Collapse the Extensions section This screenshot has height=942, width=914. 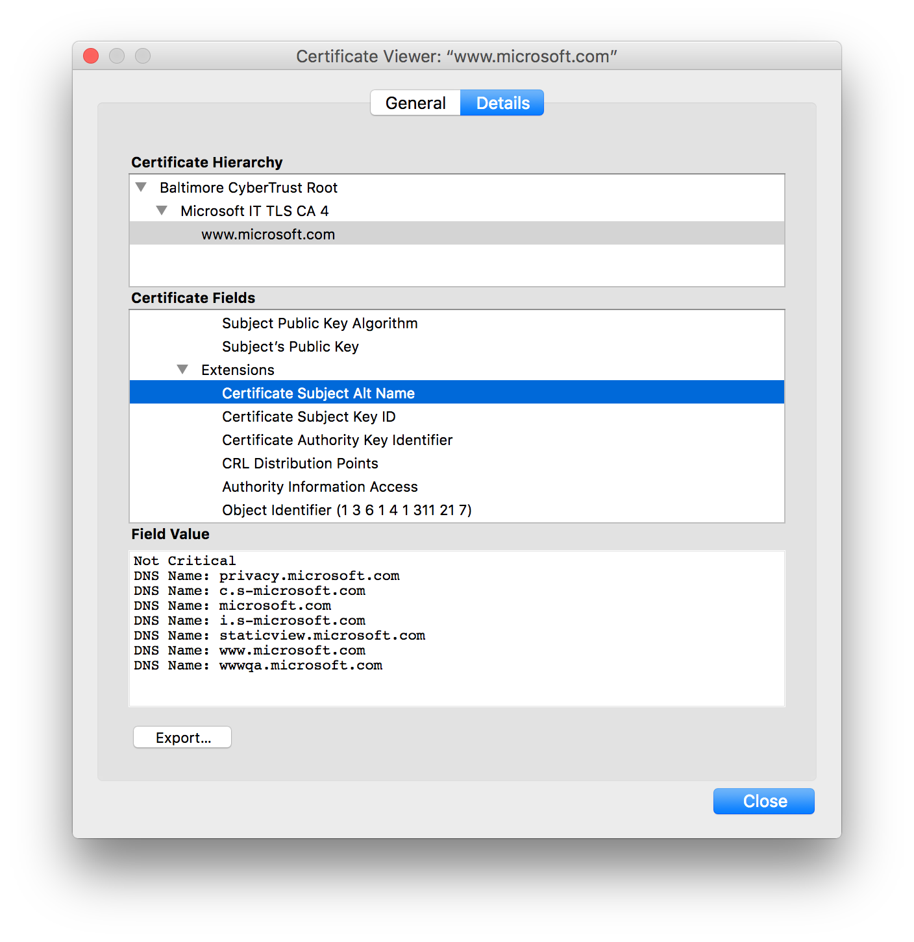(182, 370)
